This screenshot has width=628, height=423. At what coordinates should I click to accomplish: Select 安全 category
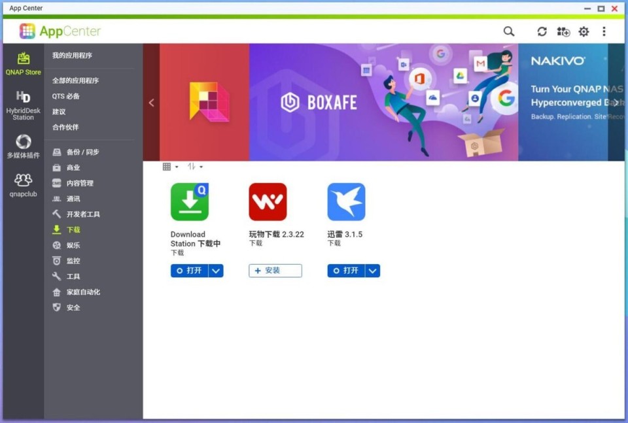(x=67, y=308)
